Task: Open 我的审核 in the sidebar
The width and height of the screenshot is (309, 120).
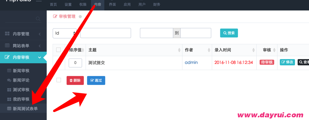Action: coord(21,99)
